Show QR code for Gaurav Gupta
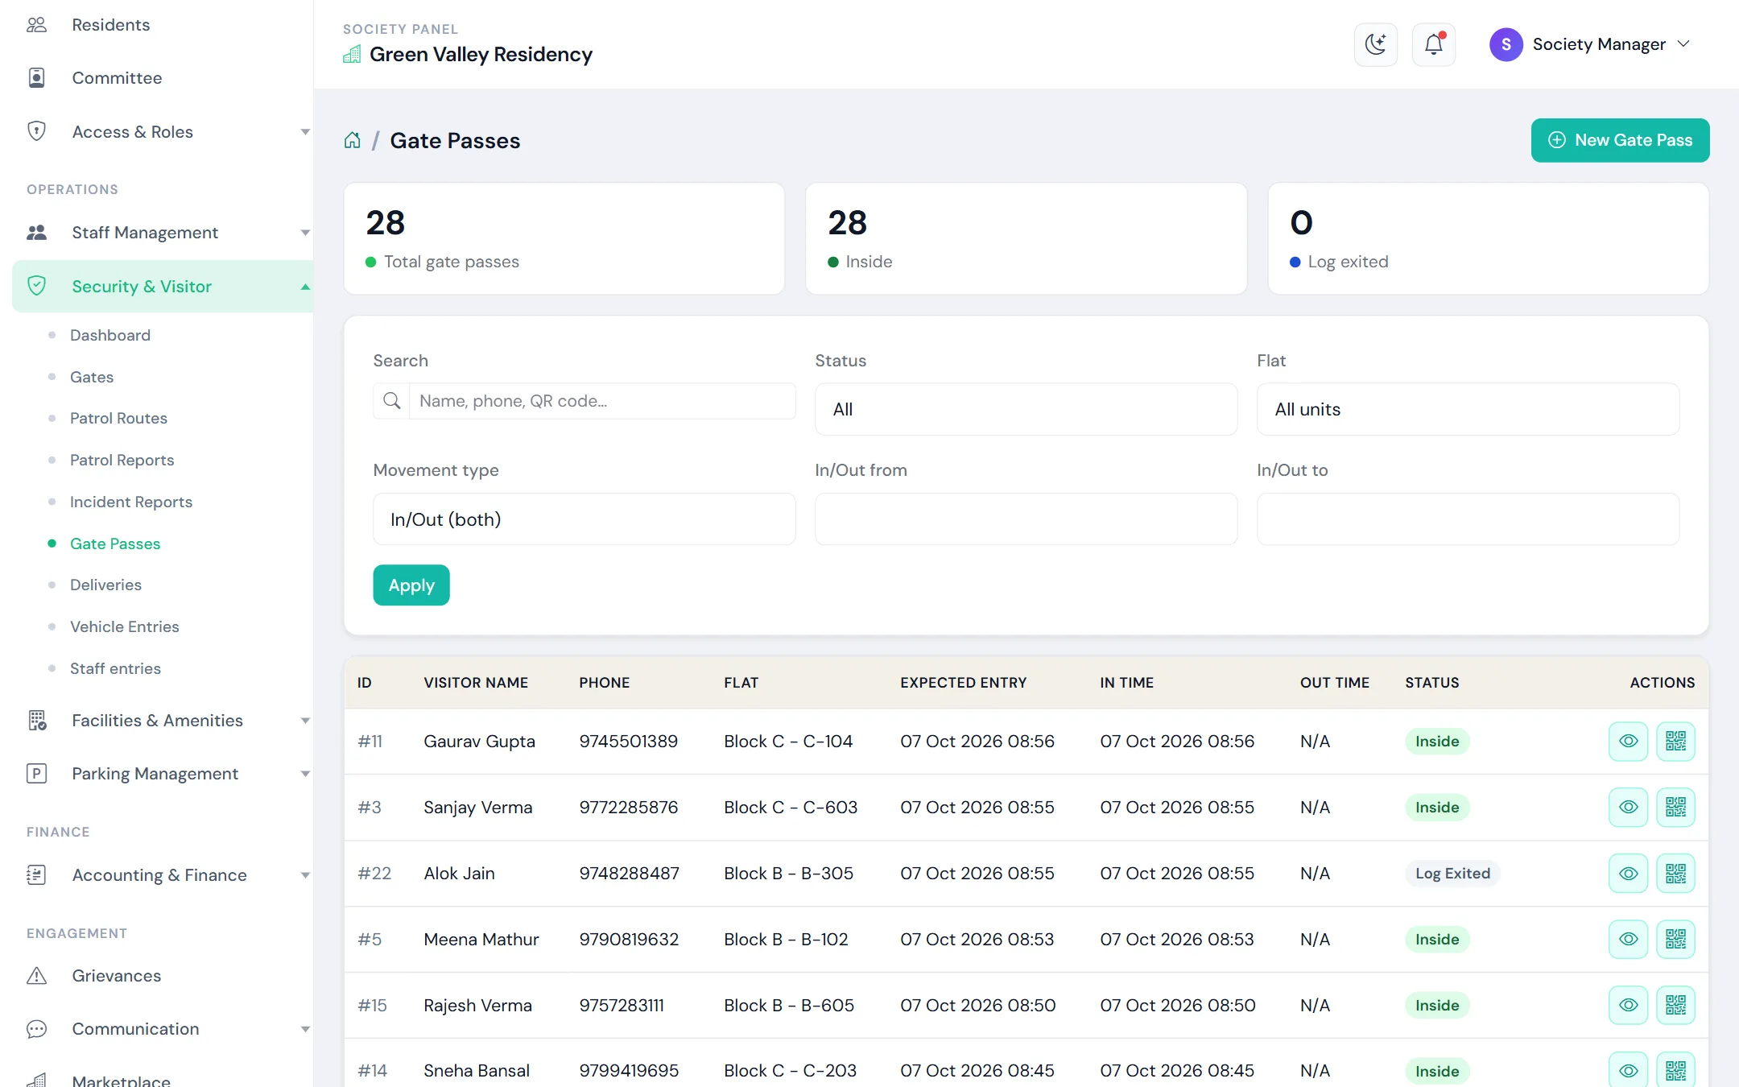Image resolution: width=1739 pixels, height=1087 pixels. pos(1675,742)
